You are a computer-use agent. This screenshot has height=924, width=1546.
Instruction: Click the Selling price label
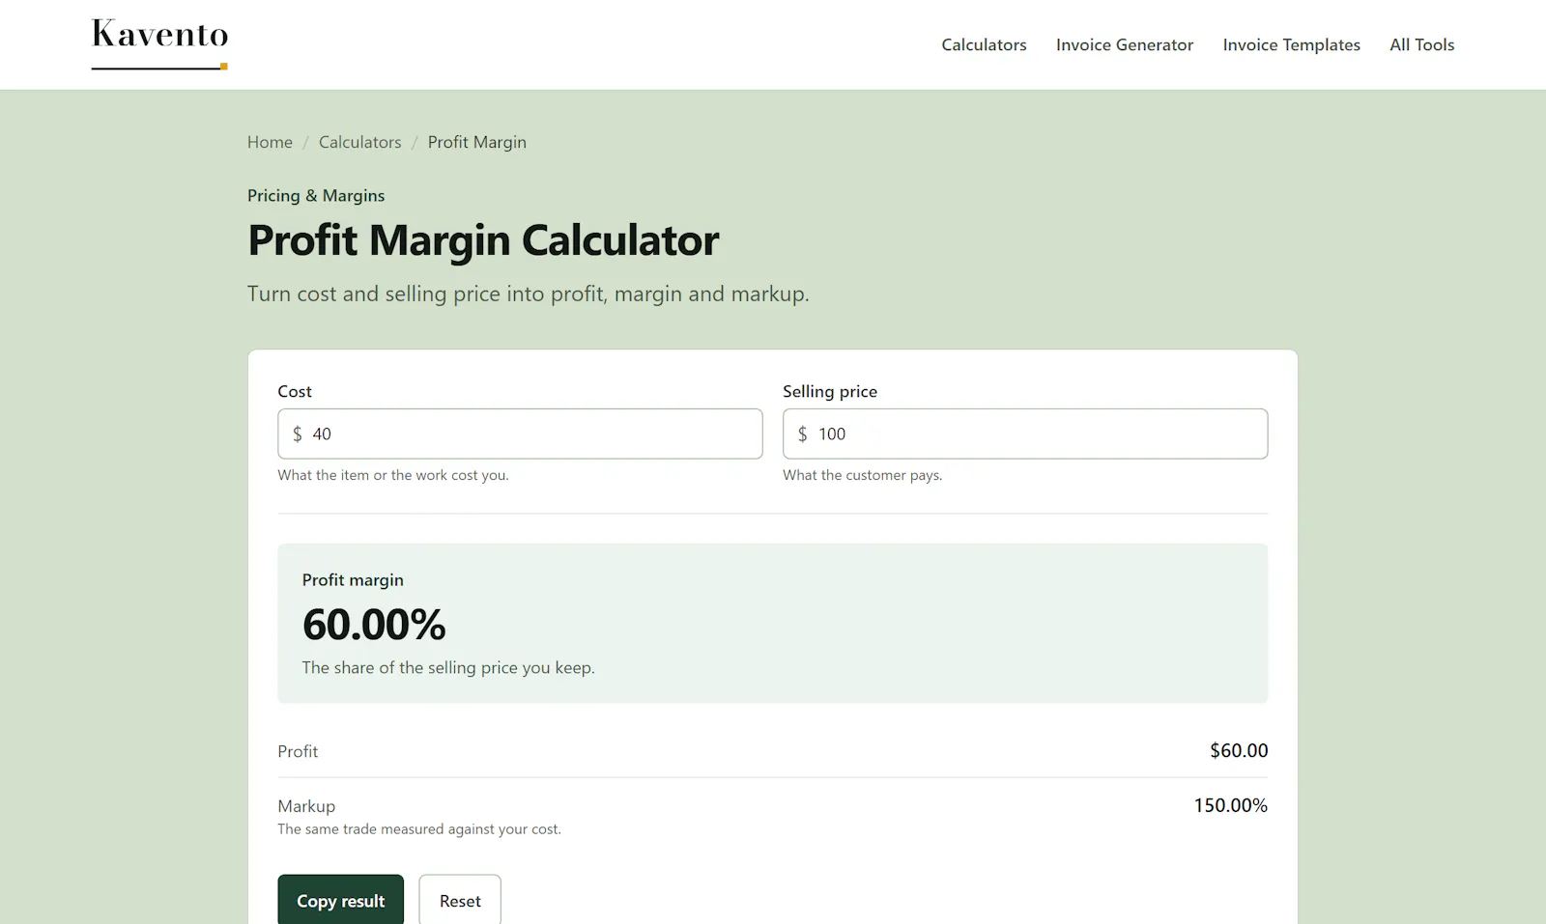pyautogui.click(x=830, y=391)
